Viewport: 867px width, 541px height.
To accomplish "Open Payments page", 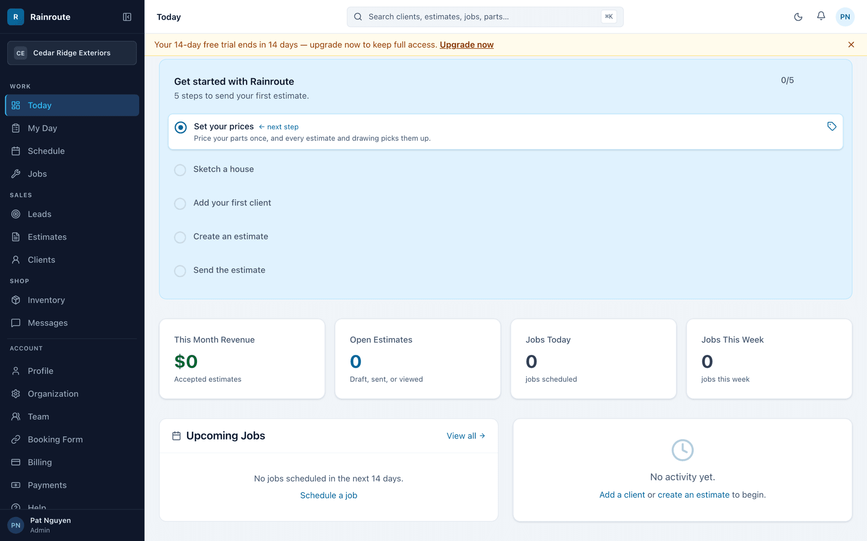I will 72,485.
